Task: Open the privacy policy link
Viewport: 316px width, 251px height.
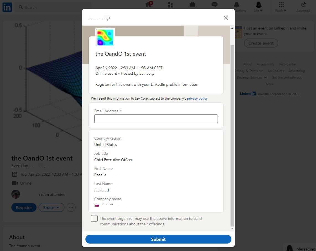Action: pyautogui.click(x=197, y=98)
